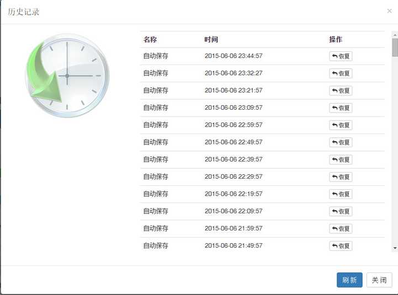Image resolution: width=398 pixels, height=295 pixels.
Task: Click the history list scrollbar thumb
Action: tap(395, 47)
